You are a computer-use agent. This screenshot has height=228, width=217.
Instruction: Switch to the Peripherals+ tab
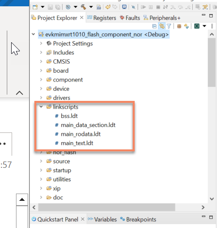(162, 18)
